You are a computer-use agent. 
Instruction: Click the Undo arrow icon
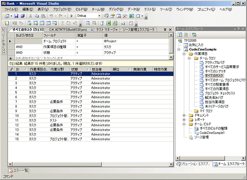(51, 16)
